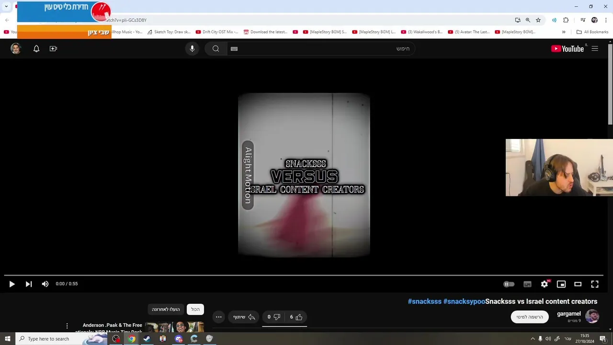Open the volume control in system tray
The width and height of the screenshot is (613, 345).
548,339
